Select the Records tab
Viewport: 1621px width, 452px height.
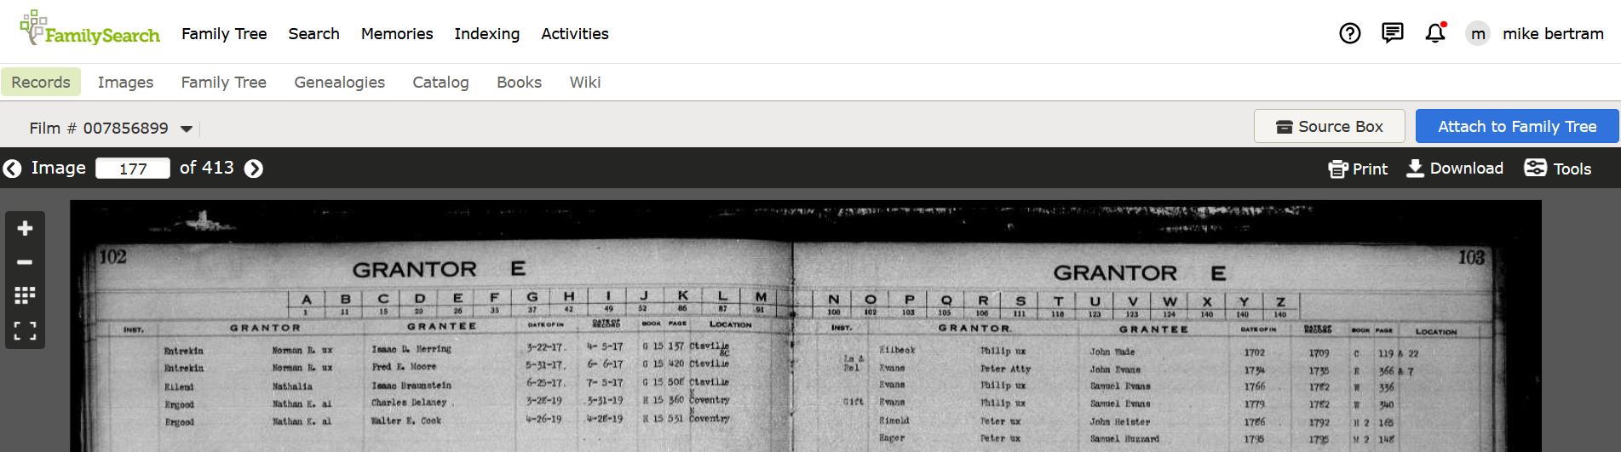click(41, 82)
